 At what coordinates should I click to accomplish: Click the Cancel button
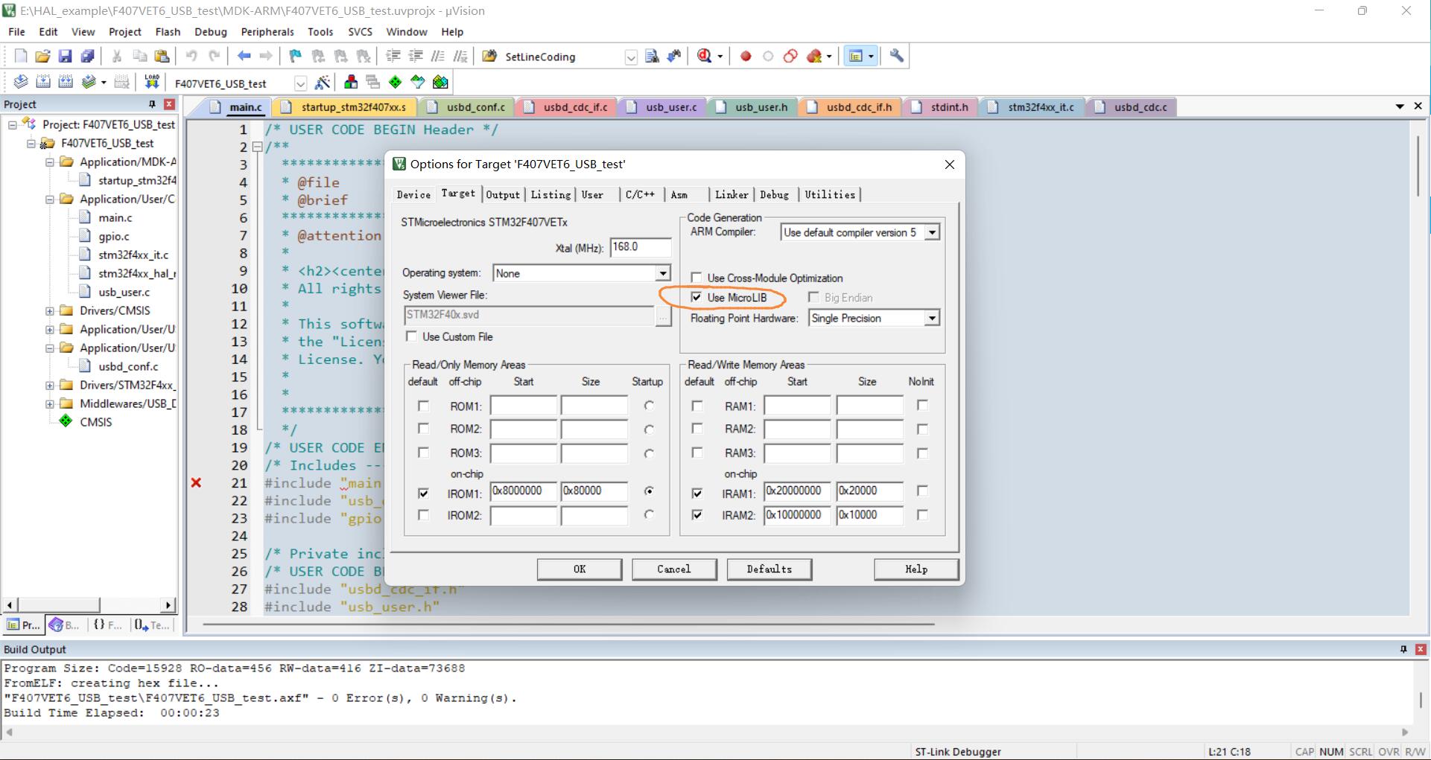[674, 569]
